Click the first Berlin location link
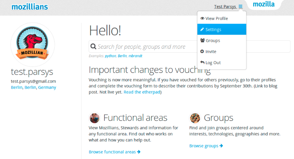The image size is (294, 159). tap(17, 87)
